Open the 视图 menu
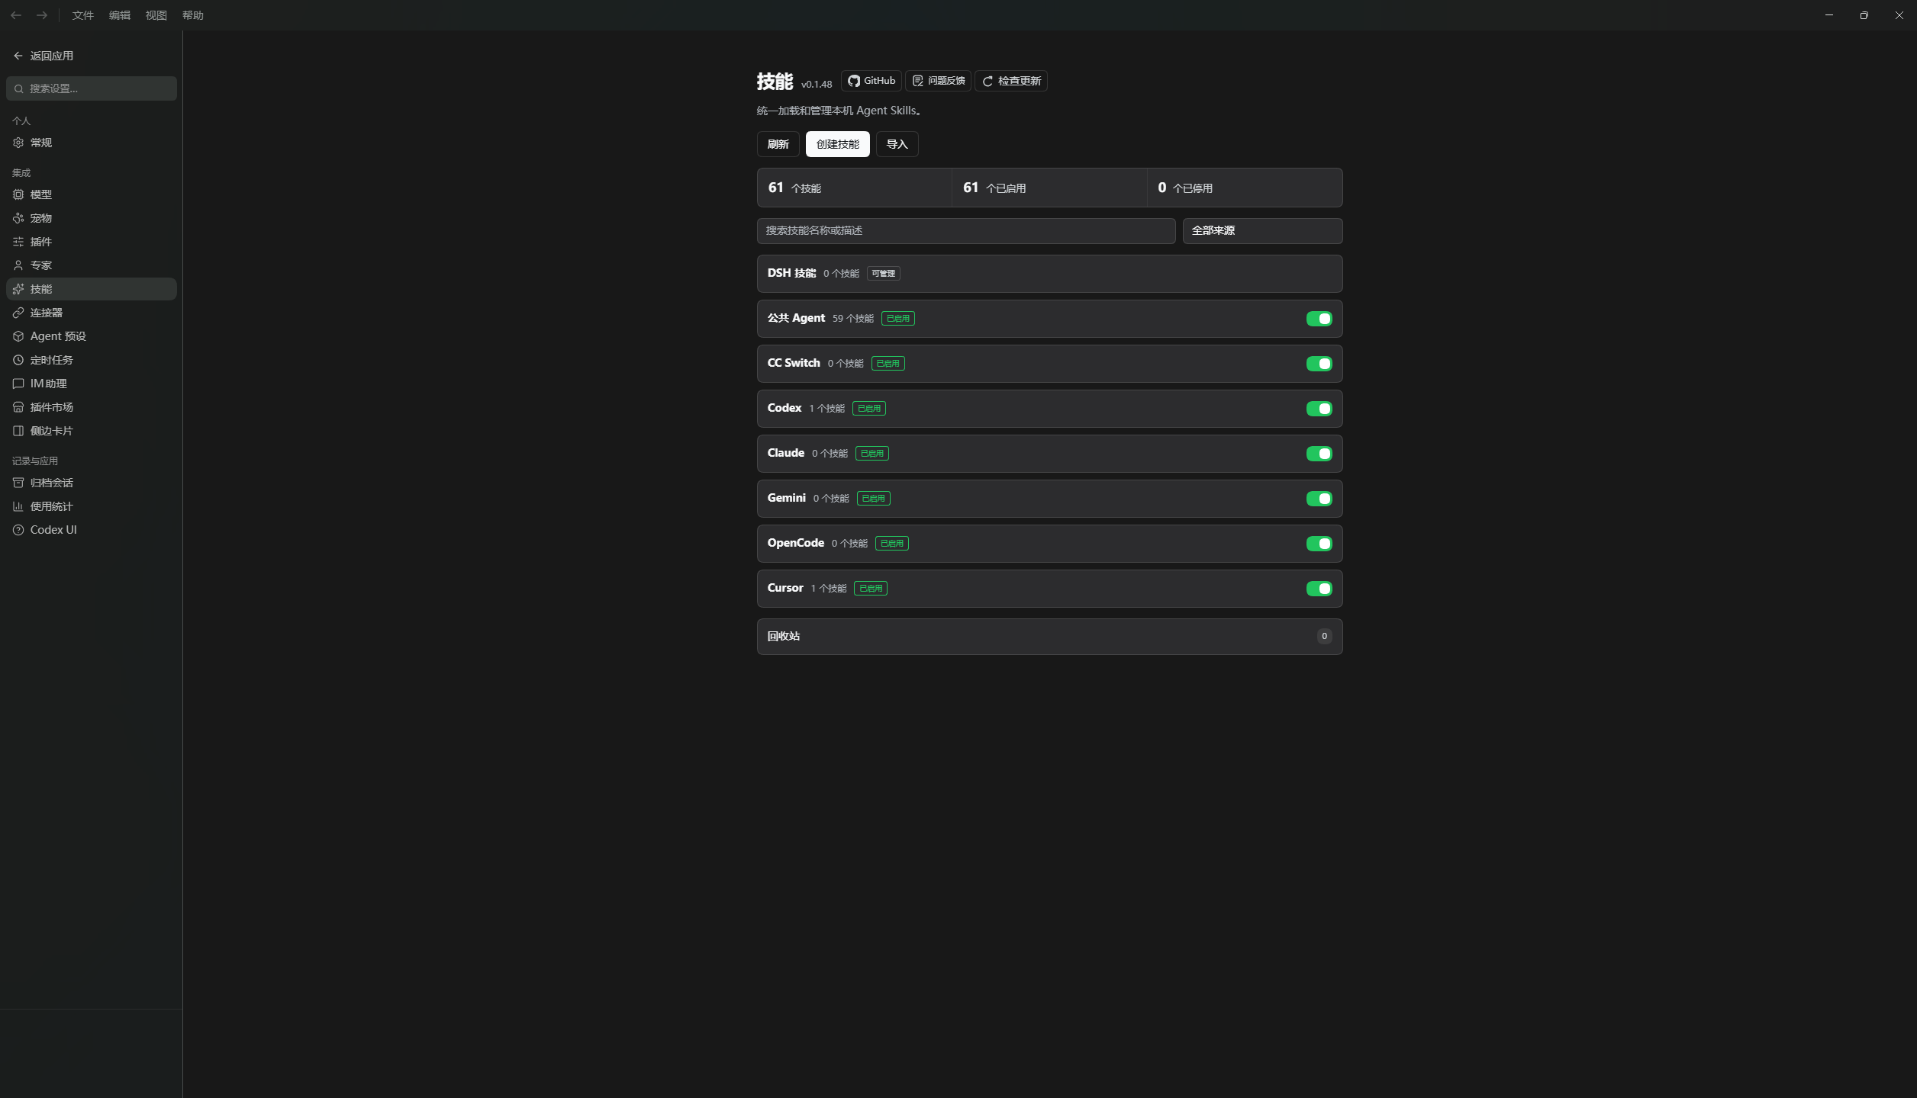The height and width of the screenshot is (1098, 1917). point(156,15)
